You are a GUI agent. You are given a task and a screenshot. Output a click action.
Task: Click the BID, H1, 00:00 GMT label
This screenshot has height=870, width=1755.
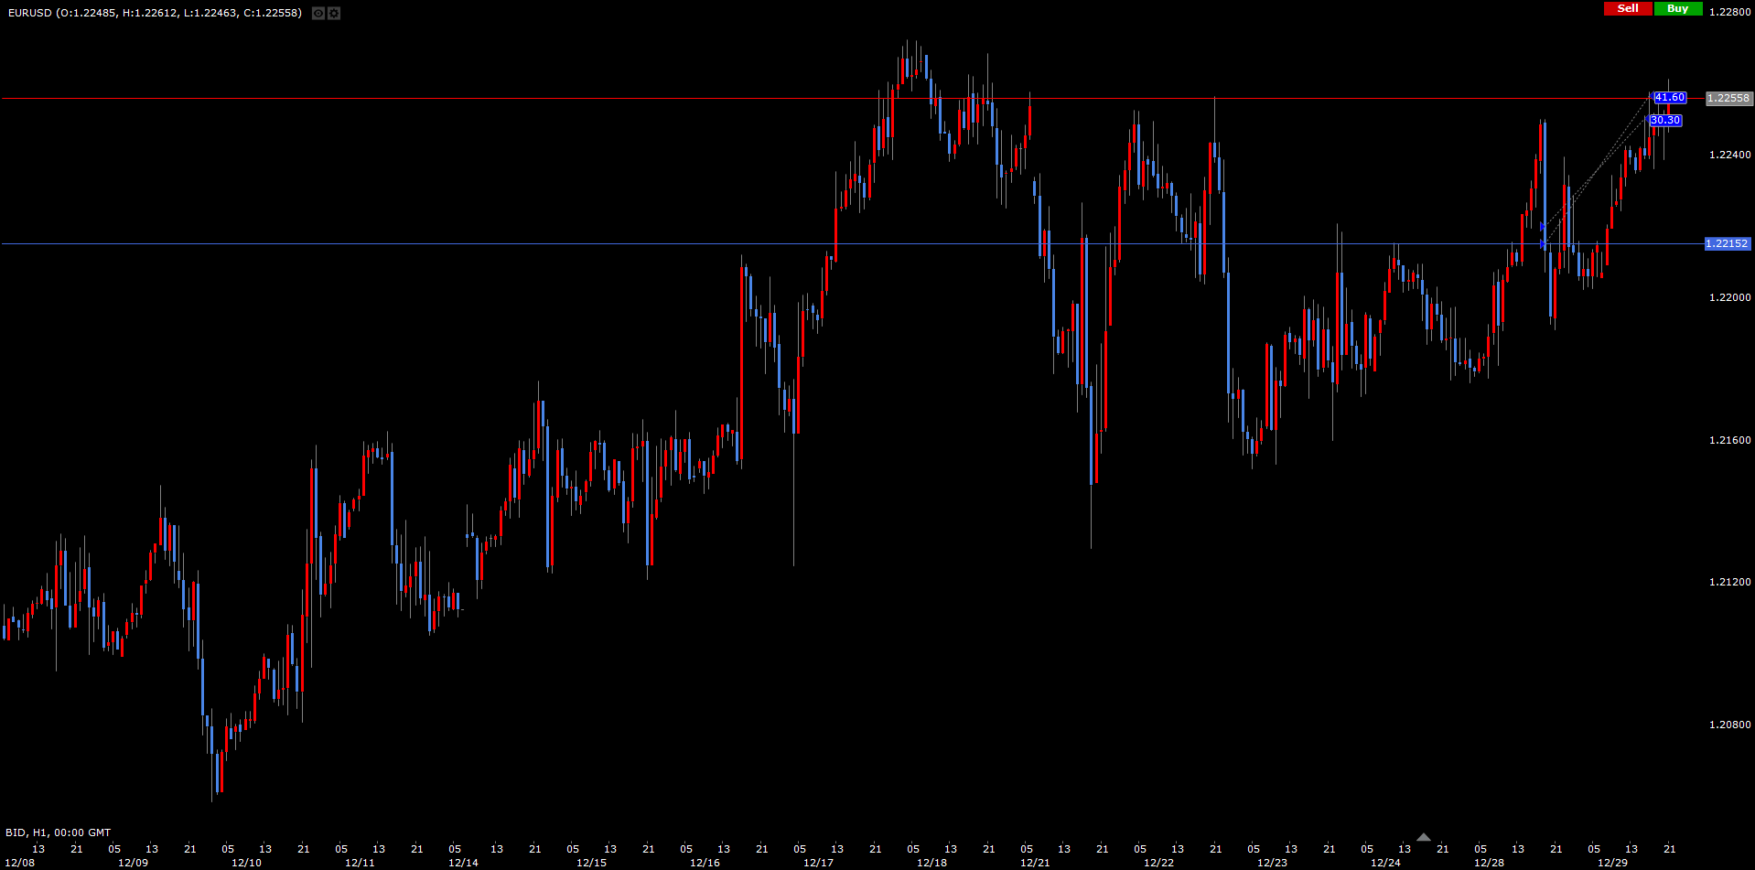[58, 832]
